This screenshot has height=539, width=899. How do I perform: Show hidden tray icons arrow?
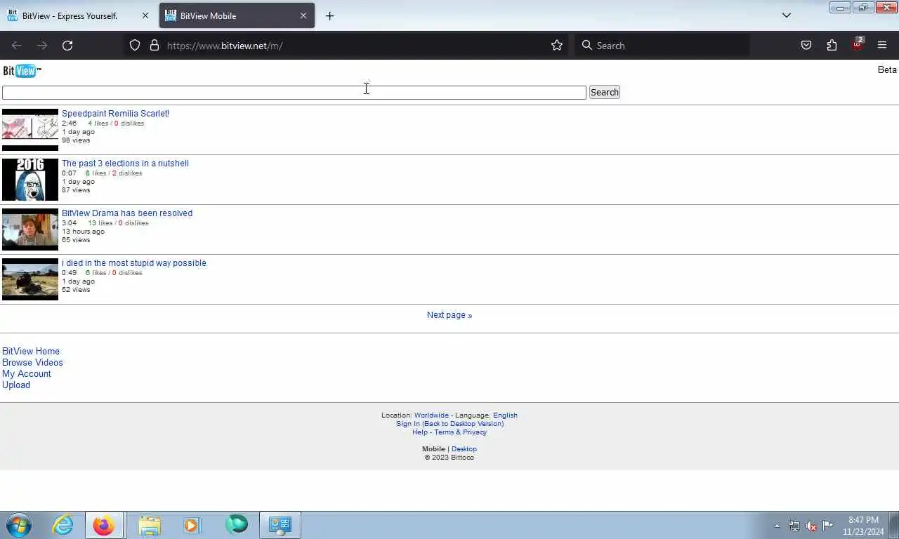[777, 526]
